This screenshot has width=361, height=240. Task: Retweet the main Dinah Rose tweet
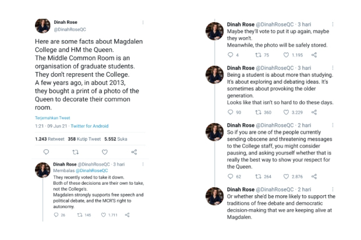point(75,152)
